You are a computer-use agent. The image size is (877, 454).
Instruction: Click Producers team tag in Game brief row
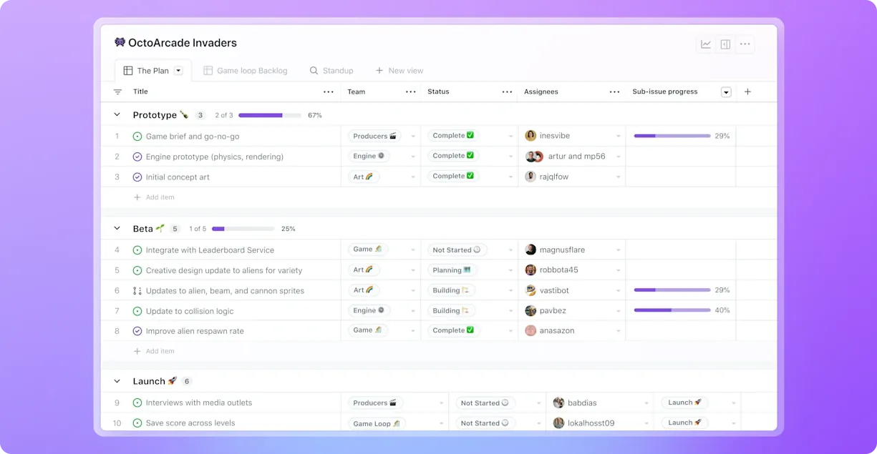pos(374,136)
